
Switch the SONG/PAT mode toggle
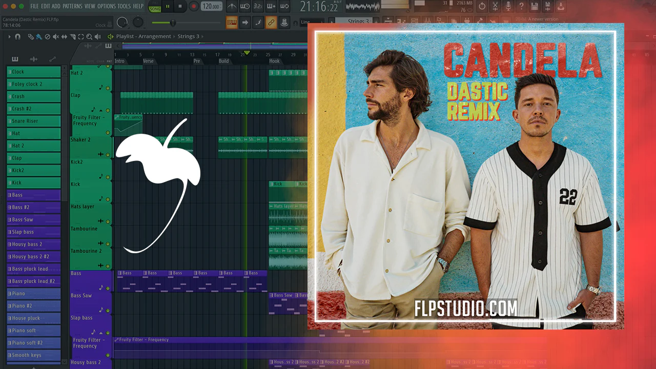pos(154,7)
